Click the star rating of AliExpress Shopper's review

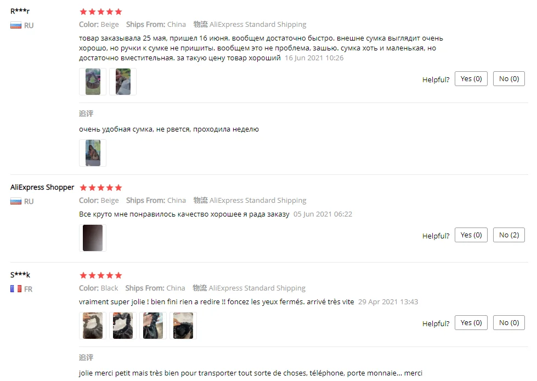pos(101,187)
